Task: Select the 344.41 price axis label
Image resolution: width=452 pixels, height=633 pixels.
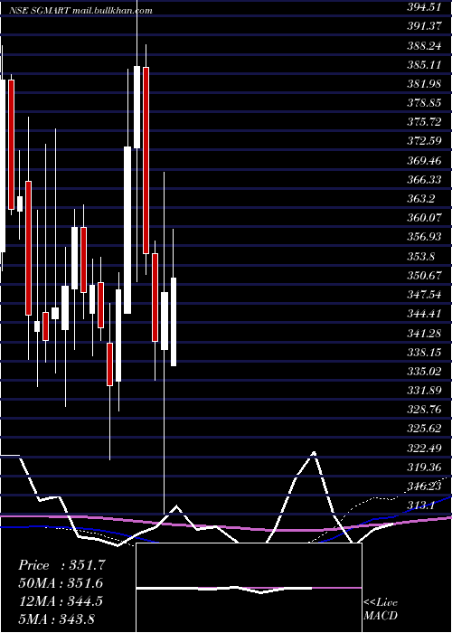Action: click(424, 314)
